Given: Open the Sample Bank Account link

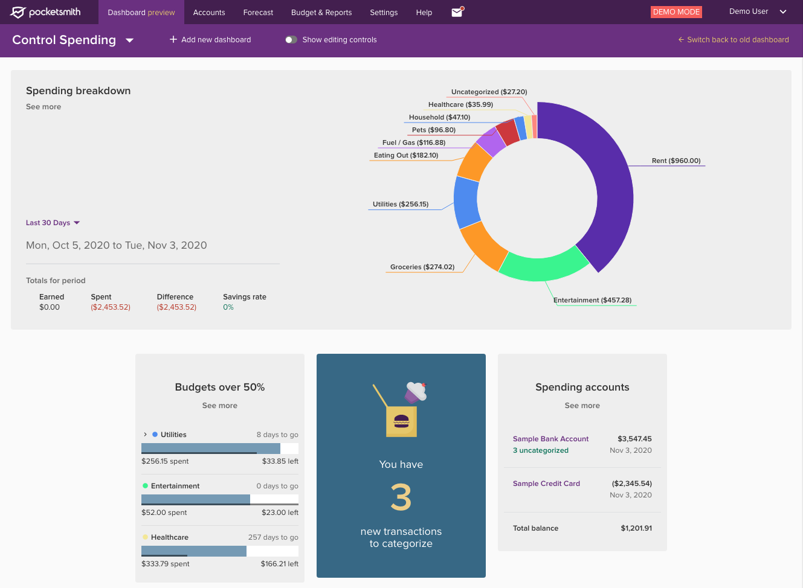Looking at the screenshot, I should pyautogui.click(x=550, y=439).
